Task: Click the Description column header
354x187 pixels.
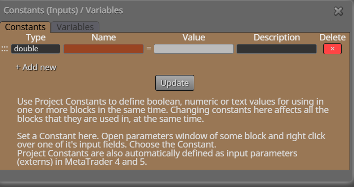Action: point(276,37)
